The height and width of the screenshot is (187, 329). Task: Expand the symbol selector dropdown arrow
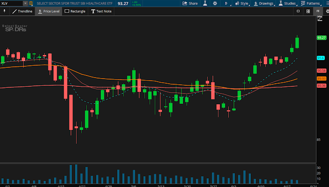pyautogui.click(x=25, y=4)
